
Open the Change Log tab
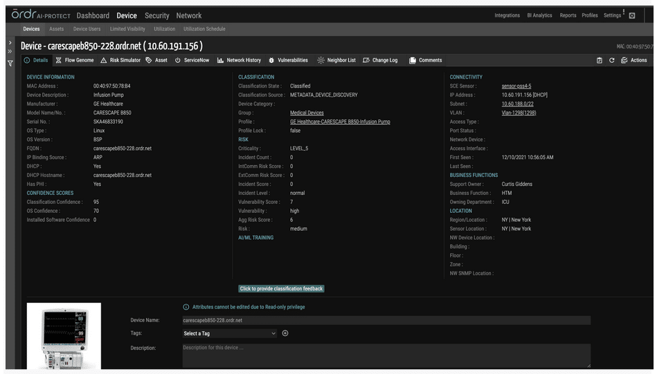point(385,60)
